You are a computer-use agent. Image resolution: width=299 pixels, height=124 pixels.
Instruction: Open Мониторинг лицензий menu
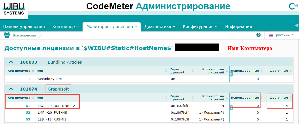112,26
